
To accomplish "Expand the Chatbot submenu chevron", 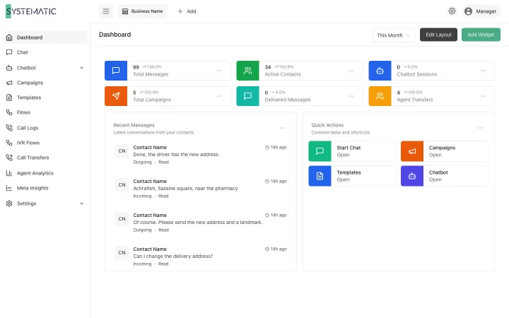I will click(81, 68).
